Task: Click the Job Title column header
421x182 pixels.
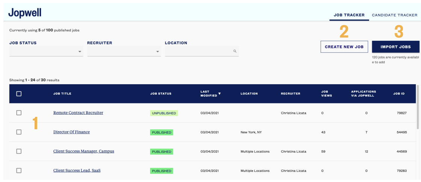Action: [62, 94]
